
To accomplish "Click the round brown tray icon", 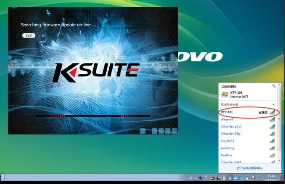I will tap(218, 178).
